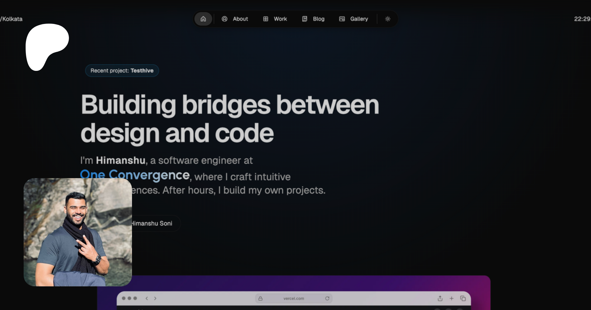This screenshot has width=591, height=310.
Task: Click the vercel.com address bar
Action: tap(294, 298)
